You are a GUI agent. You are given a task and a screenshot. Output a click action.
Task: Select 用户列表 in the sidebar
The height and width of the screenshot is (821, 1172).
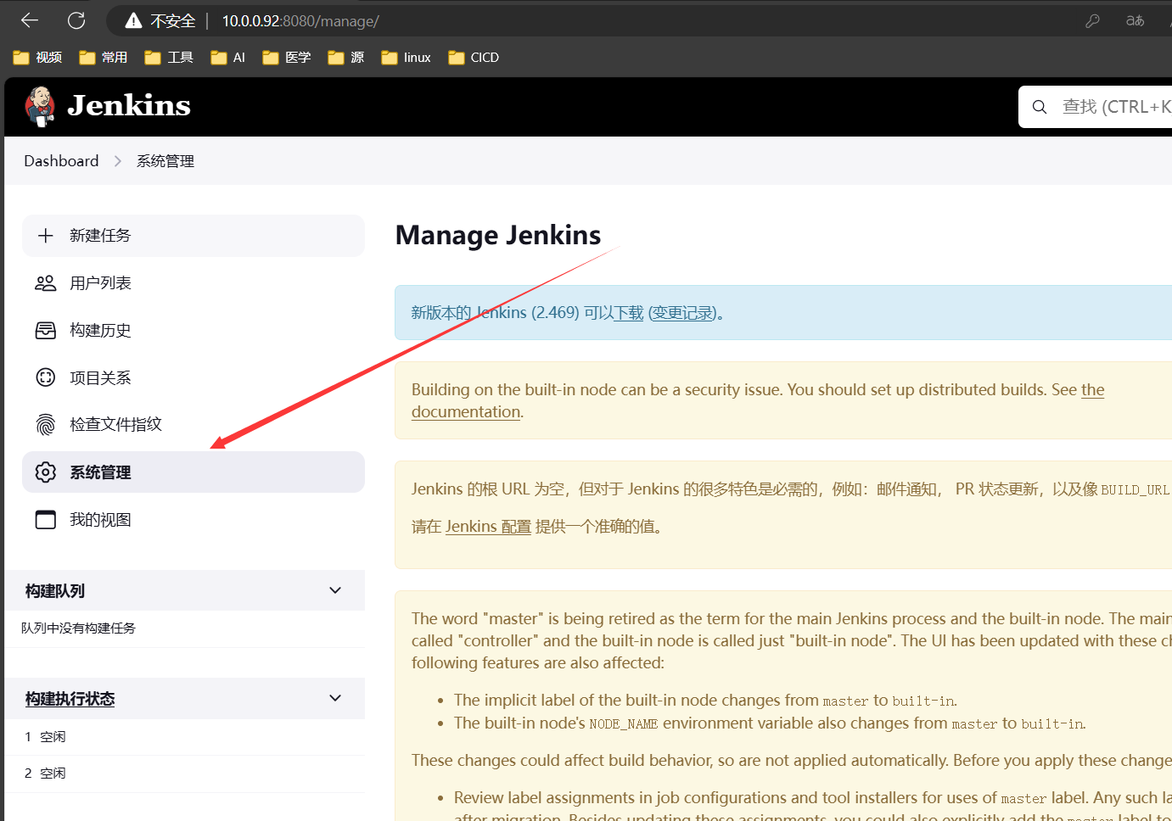click(193, 283)
